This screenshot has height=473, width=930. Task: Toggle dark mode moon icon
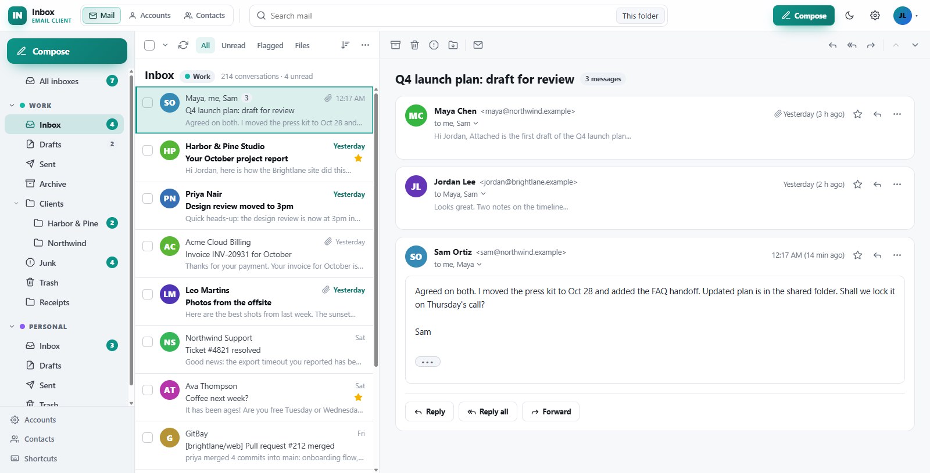click(x=849, y=16)
